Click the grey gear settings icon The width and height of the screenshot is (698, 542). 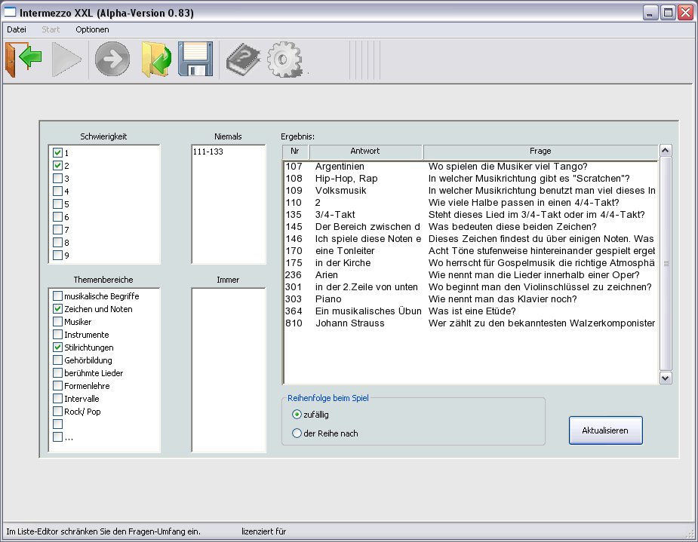(285, 59)
